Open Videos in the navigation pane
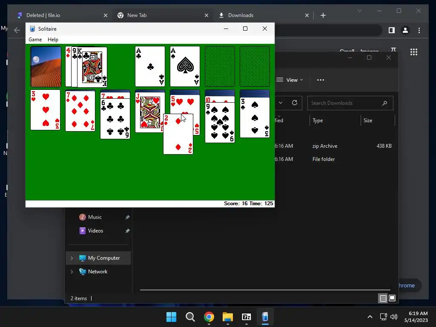This screenshot has height=327, width=436. click(95, 231)
